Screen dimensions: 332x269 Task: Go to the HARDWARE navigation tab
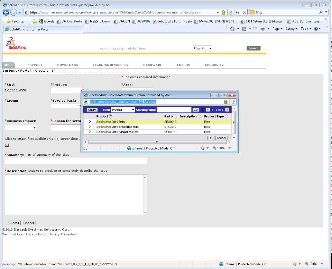pos(153,65)
